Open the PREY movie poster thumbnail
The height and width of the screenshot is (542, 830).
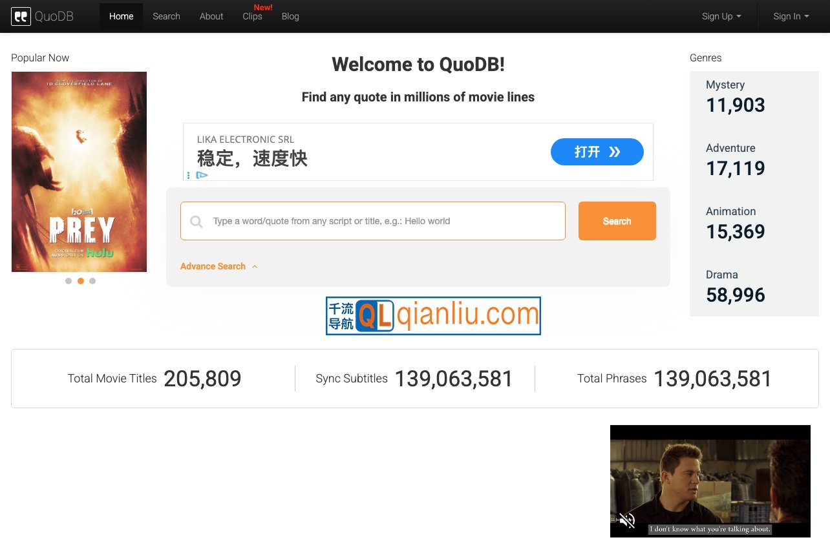pos(79,171)
